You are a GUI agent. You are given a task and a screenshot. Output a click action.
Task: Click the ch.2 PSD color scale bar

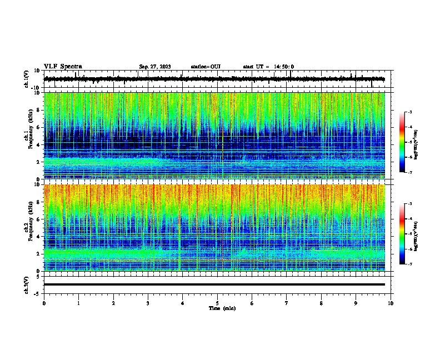coord(402,234)
